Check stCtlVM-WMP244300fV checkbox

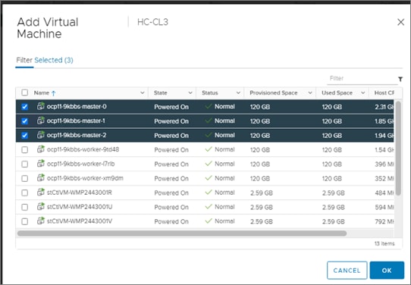point(24,221)
